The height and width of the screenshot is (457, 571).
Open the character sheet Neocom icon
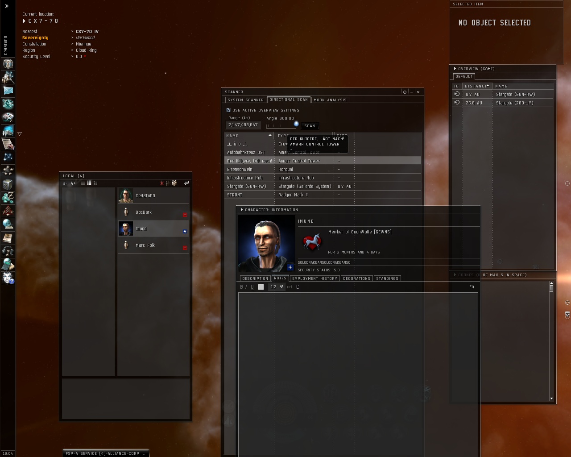tap(8, 63)
